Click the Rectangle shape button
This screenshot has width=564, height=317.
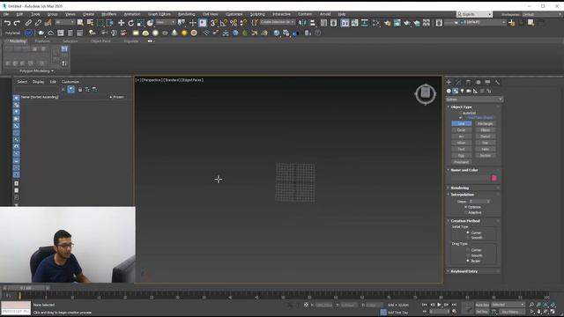[x=486, y=123]
